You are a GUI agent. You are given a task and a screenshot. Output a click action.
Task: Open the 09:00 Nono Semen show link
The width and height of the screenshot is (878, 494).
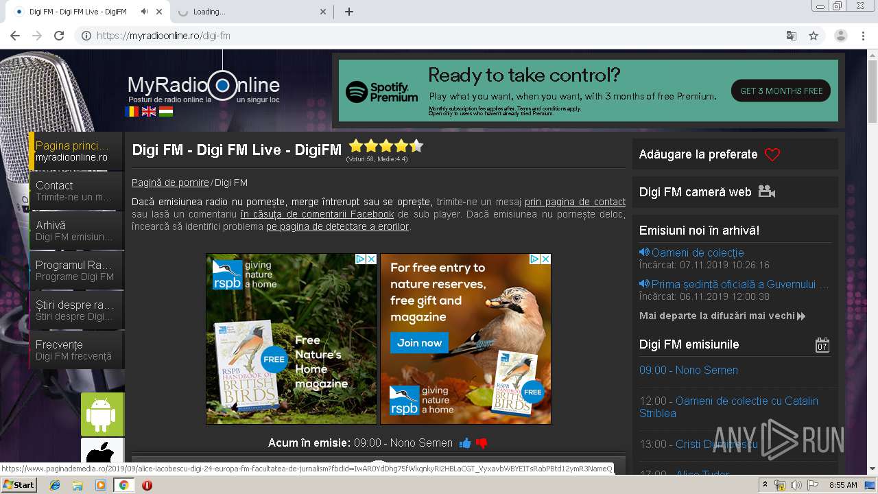(x=689, y=370)
